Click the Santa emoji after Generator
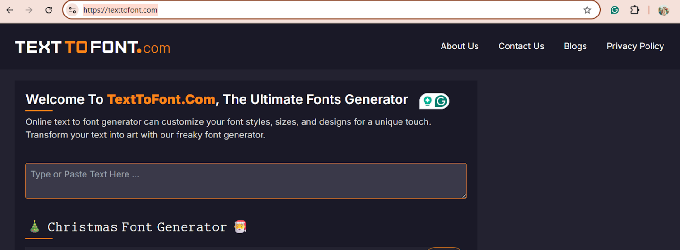680x250 pixels. (x=240, y=227)
